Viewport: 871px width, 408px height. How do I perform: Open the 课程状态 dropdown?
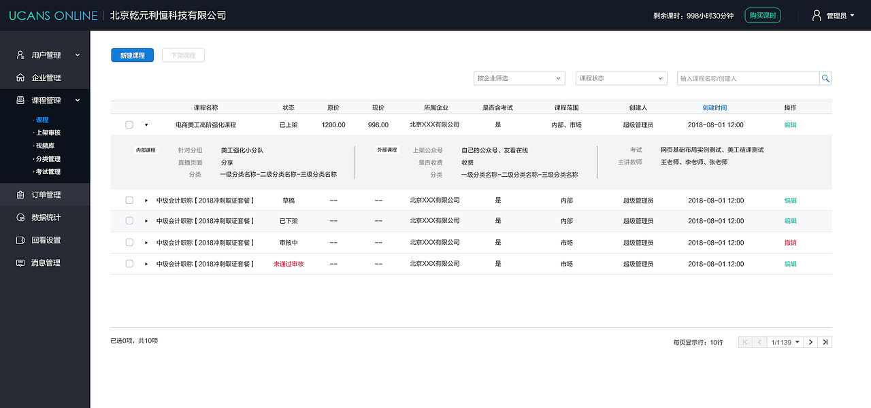[x=621, y=78]
